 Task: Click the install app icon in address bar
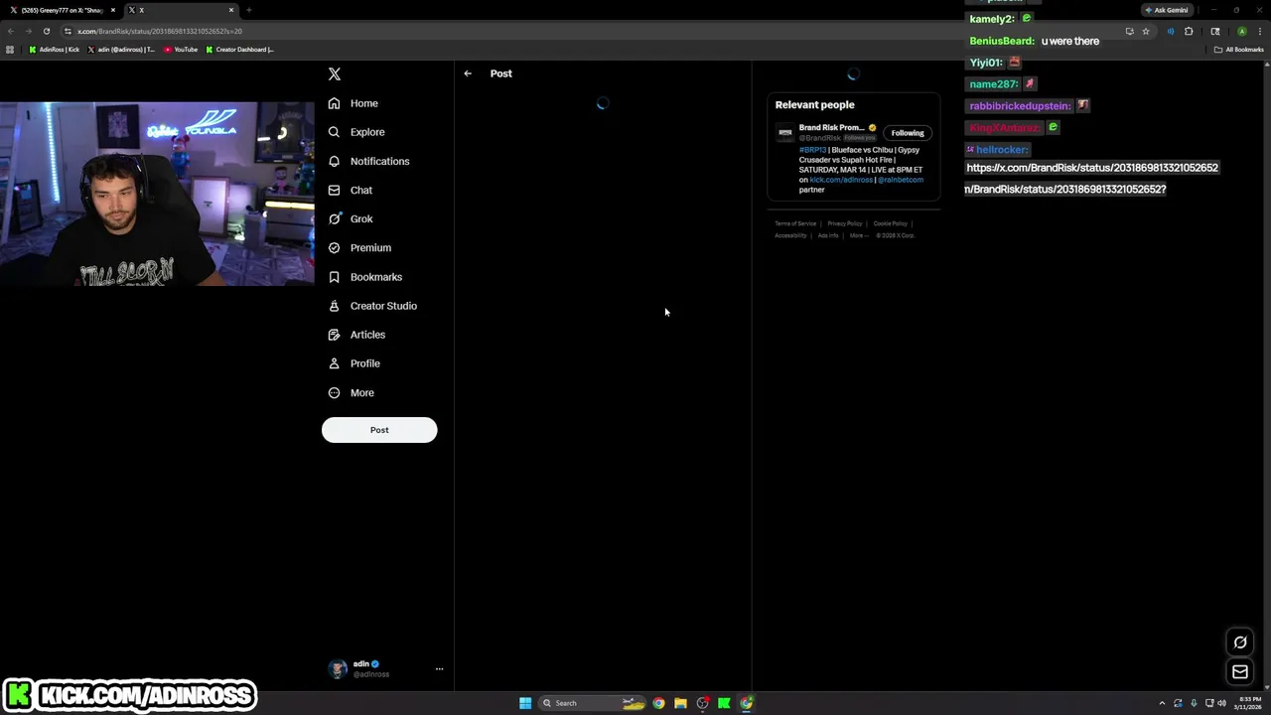pyautogui.click(x=1129, y=31)
